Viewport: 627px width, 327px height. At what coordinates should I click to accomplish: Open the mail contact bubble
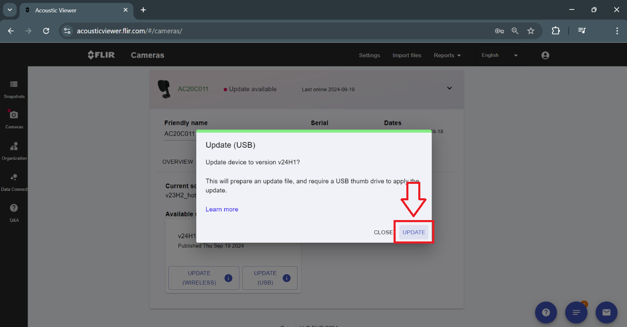pyautogui.click(x=606, y=313)
